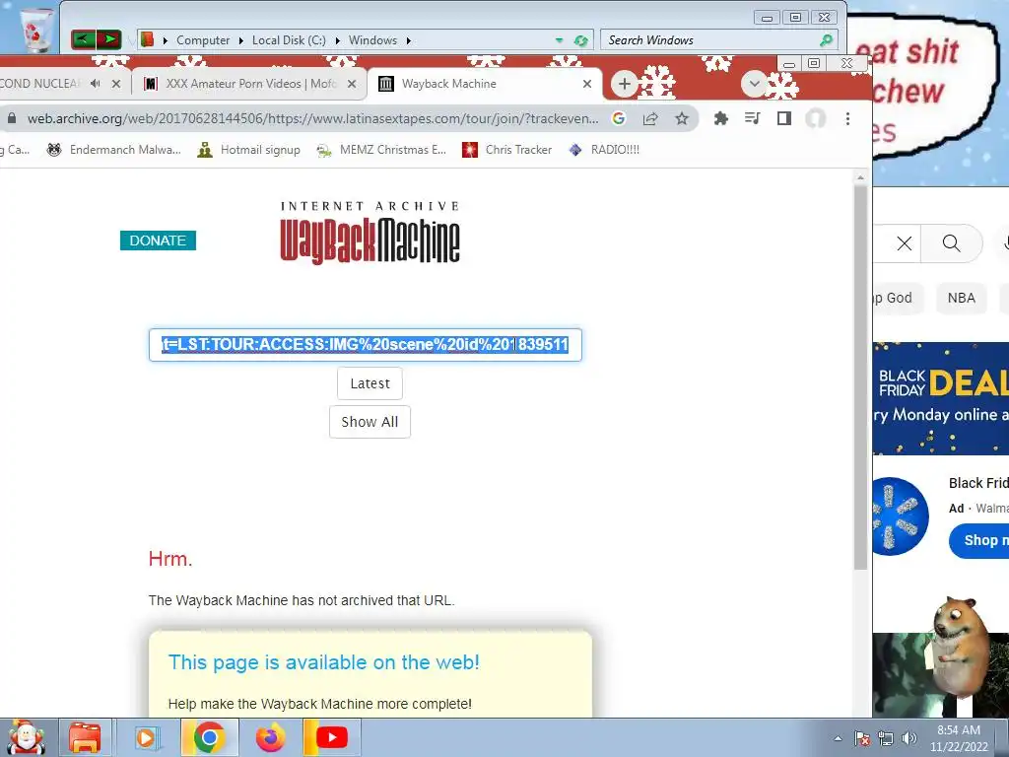Open the media player taskbar icon

click(x=146, y=737)
